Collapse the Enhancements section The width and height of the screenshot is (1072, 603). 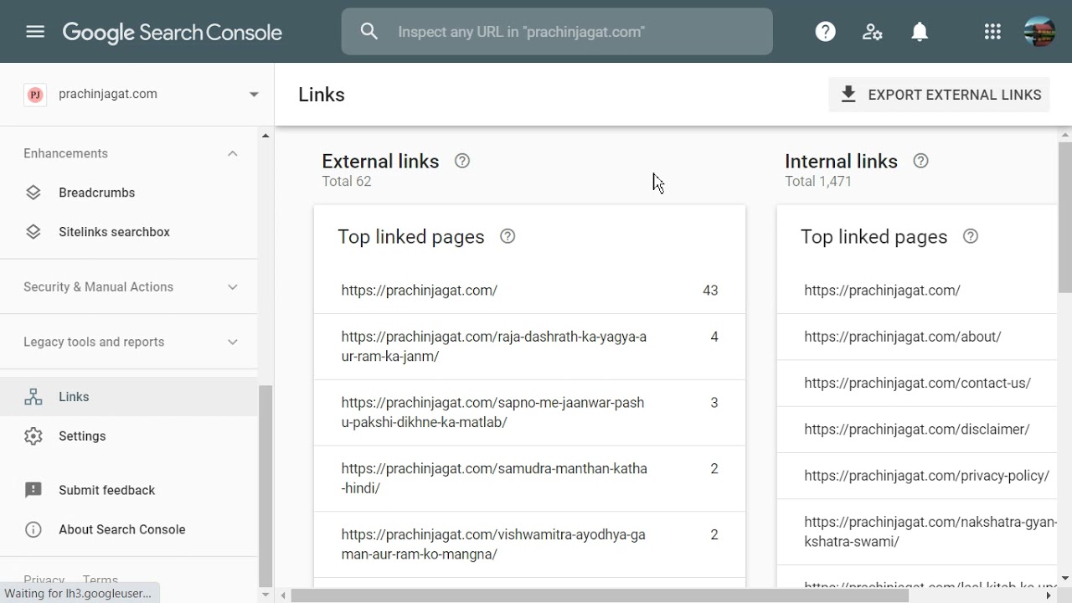click(233, 153)
